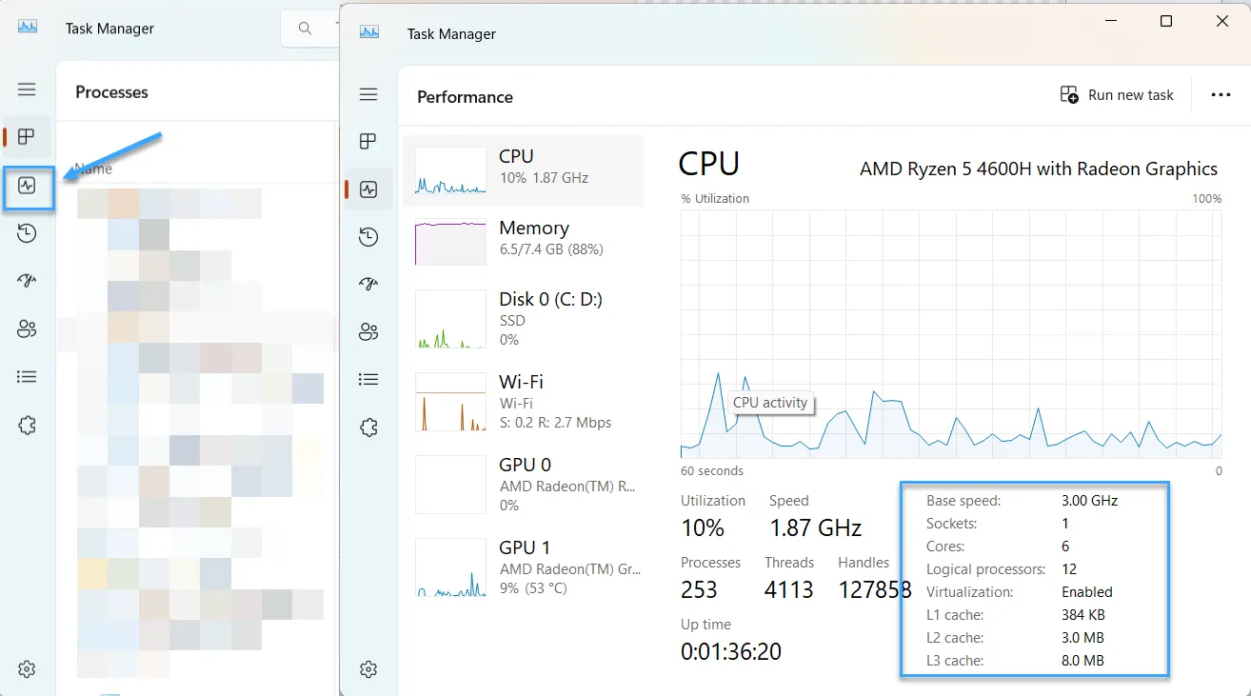Screen dimensions: 1251x696
Task: Click Cores value 6
Action: coord(1065,547)
